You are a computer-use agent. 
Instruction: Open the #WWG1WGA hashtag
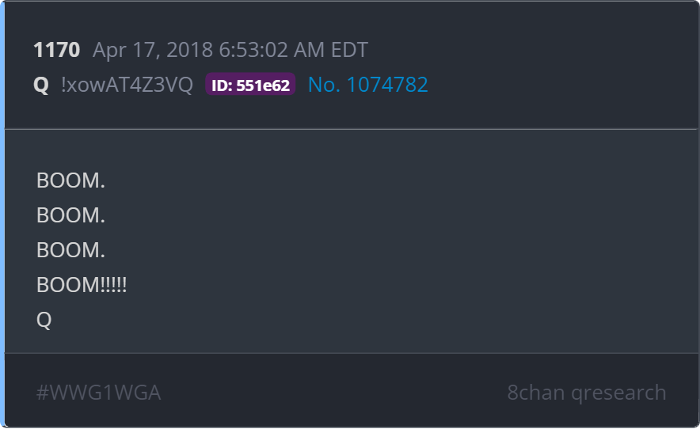[99, 393]
